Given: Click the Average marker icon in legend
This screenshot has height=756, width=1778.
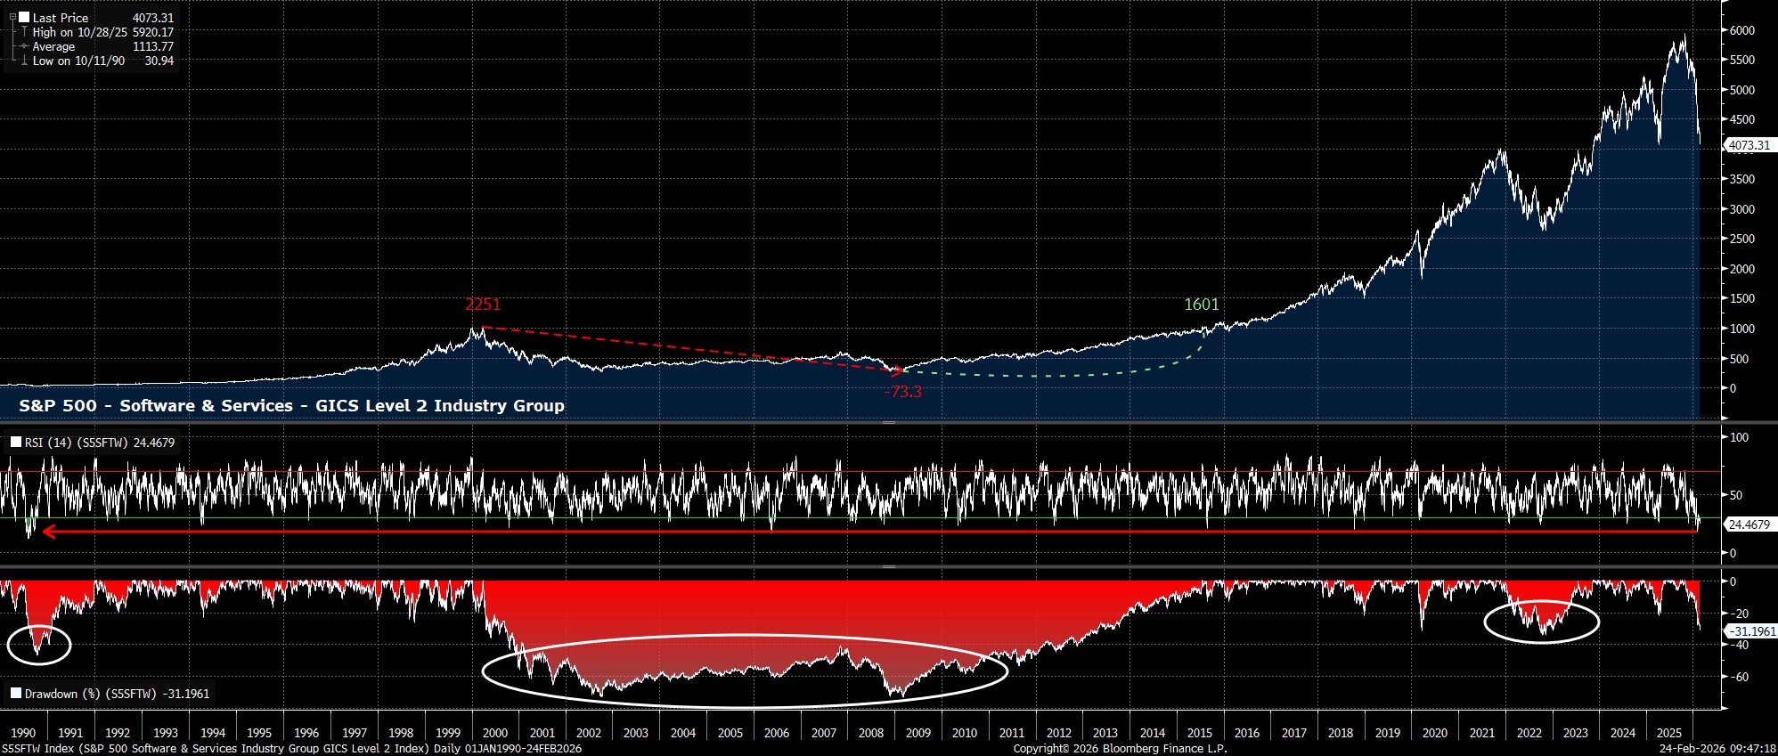Looking at the screenshot, I should (24, 46).
